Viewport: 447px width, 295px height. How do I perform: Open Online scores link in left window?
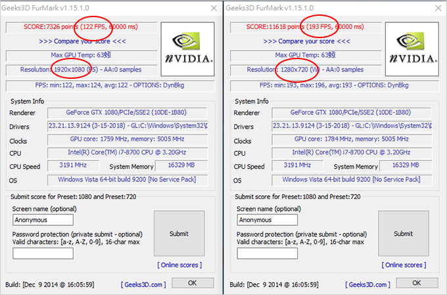(x=179, y=265)
